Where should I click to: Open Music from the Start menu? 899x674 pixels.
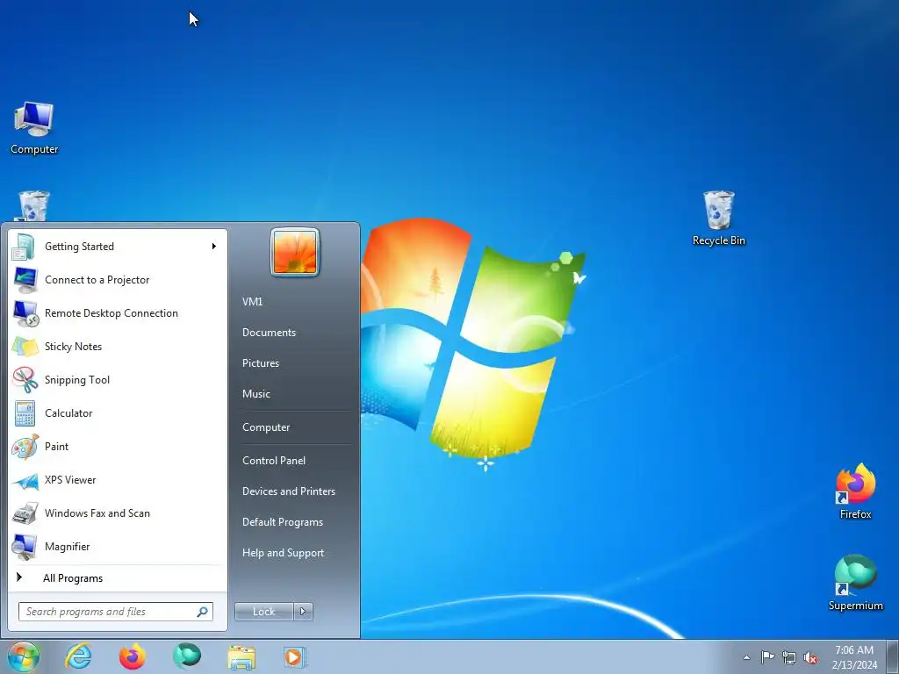[x=255, y=394]
